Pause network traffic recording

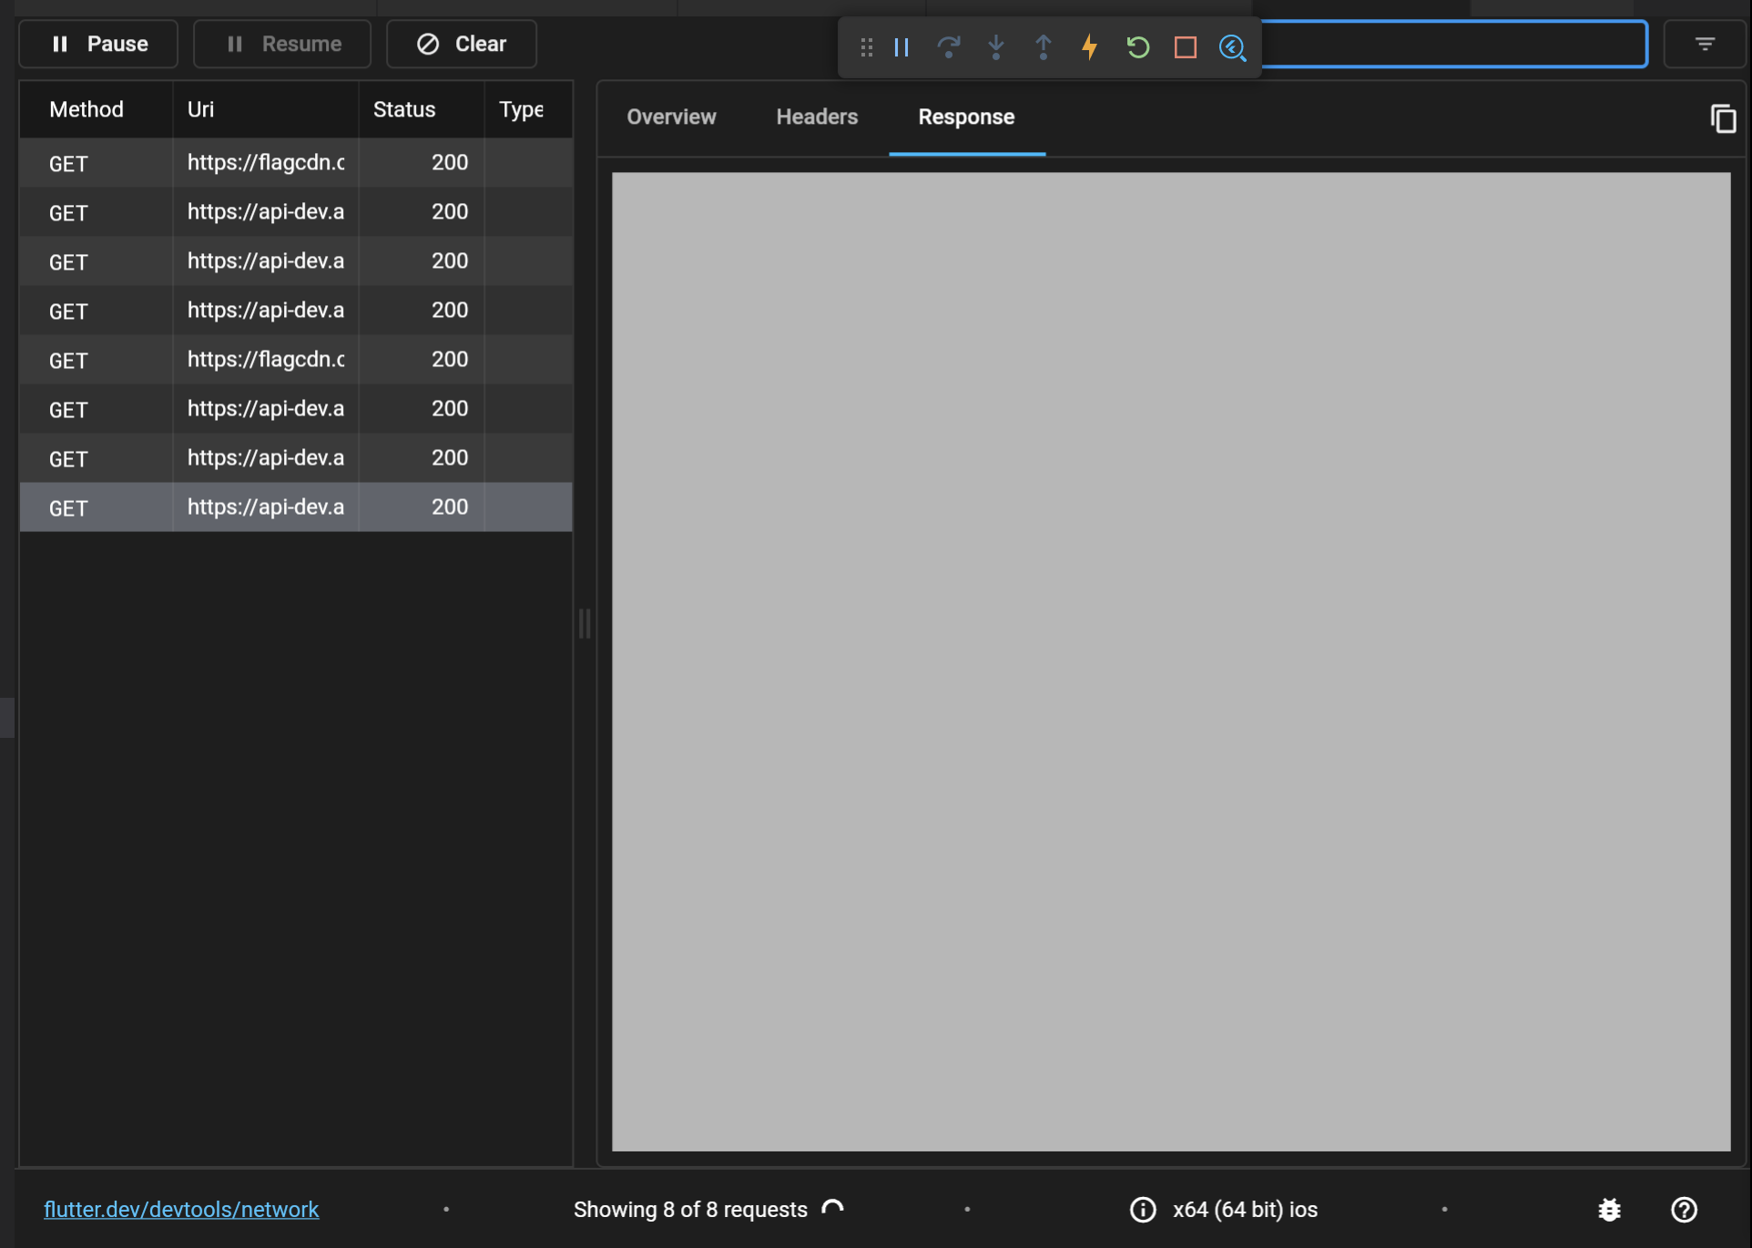click(x=97, y=43)
